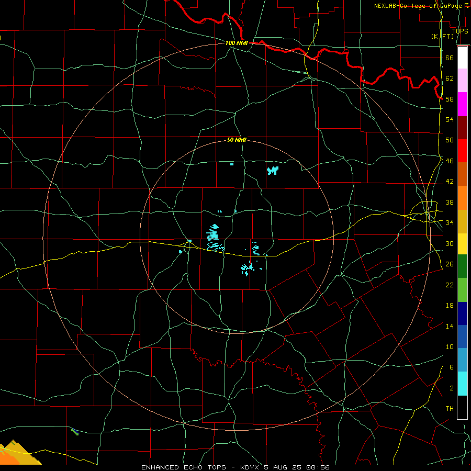Click the black TH legend segment
This screenshot has height=471, width=471.
(462, 407)
